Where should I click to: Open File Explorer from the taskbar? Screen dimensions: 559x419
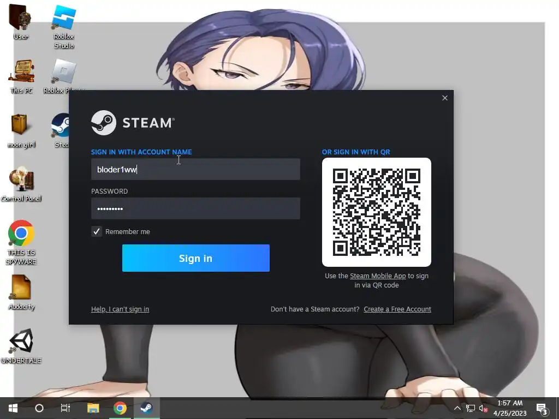pyautogui.click(x=93, y=408)
